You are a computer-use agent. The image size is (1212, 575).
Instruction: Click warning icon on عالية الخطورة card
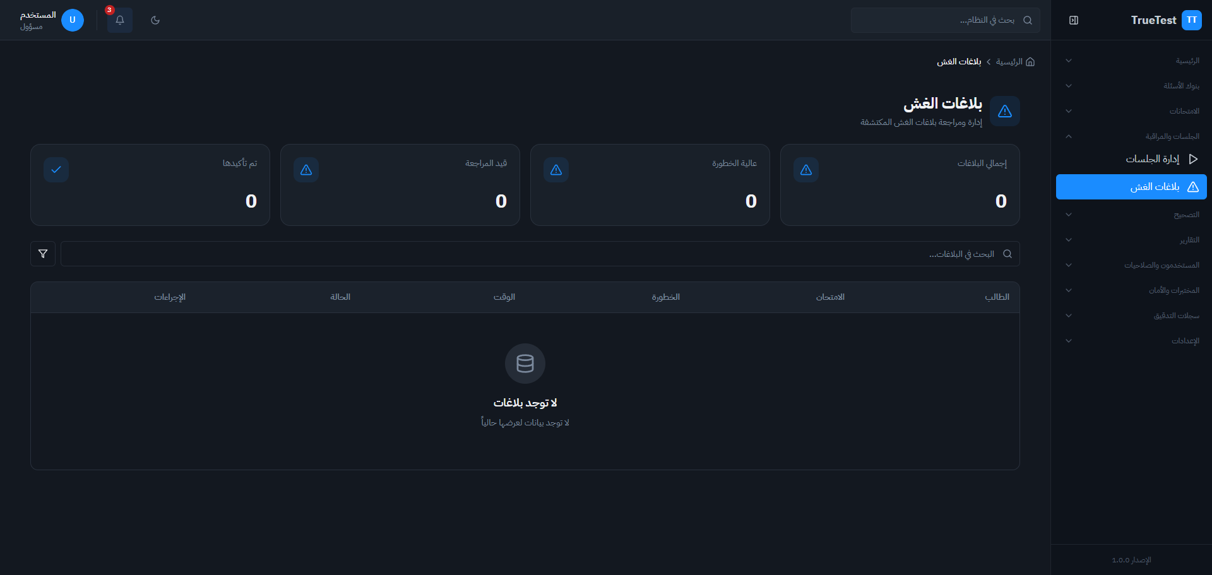pyautogui.click(x=556, y=170)
